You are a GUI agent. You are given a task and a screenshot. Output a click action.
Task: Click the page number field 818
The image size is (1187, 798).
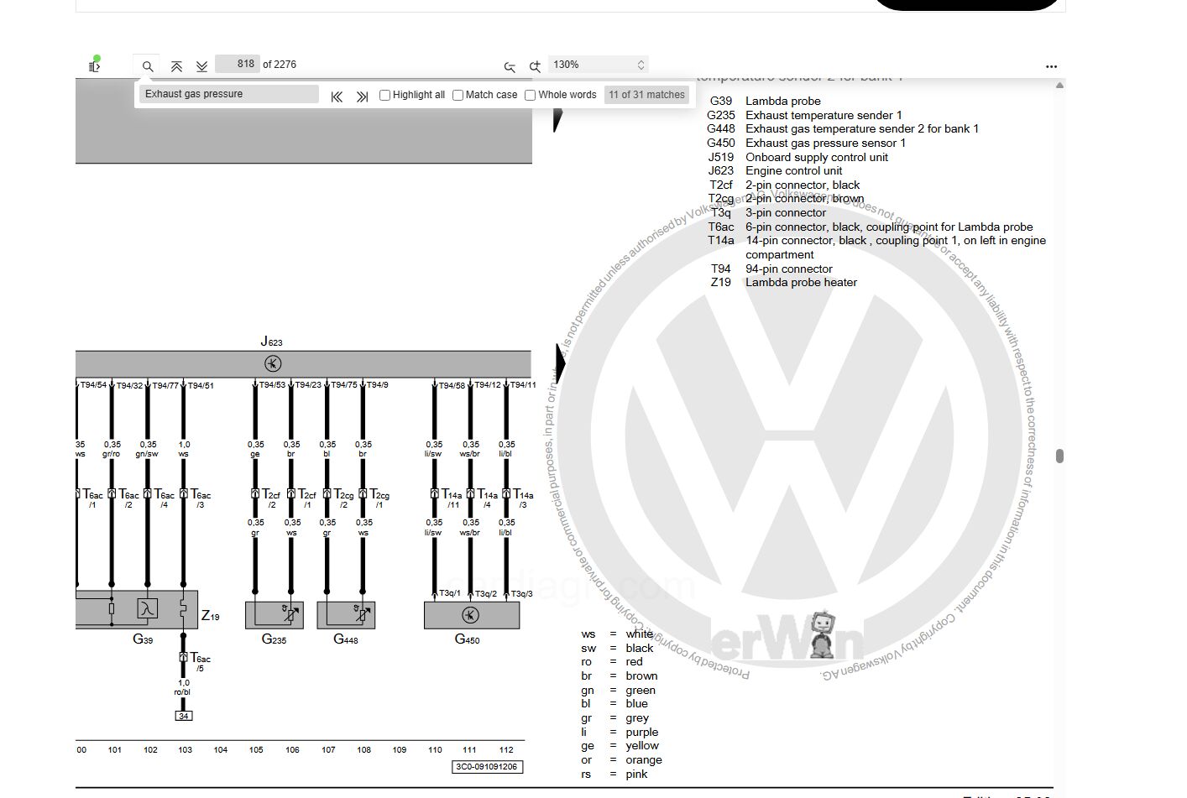click(x=237, y=64)
